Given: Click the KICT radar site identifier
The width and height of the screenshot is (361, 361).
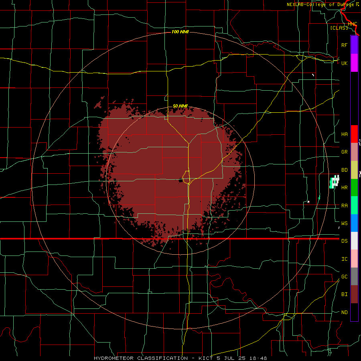Looking at the screenshot, I should pos(207,358).
